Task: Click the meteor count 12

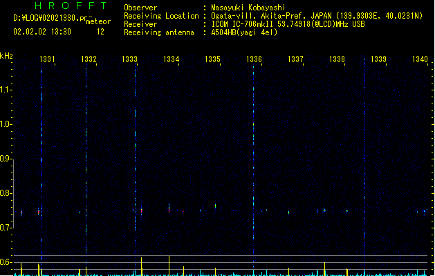Action: tap(100, 32)
